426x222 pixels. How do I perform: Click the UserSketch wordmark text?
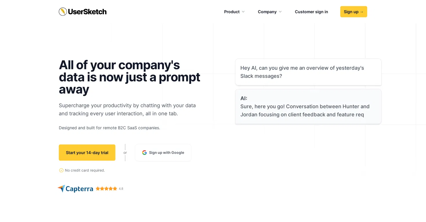pyautogui.click(x=87, y=12)
